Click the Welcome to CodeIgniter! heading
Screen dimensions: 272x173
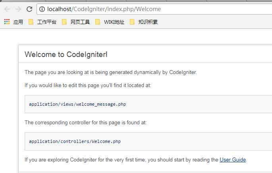(x=66, y=55)
